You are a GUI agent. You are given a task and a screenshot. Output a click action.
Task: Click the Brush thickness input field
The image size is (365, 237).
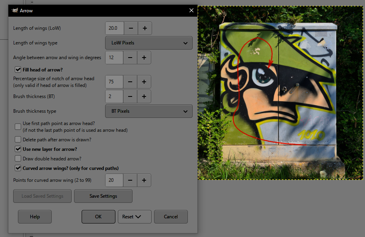114,96
